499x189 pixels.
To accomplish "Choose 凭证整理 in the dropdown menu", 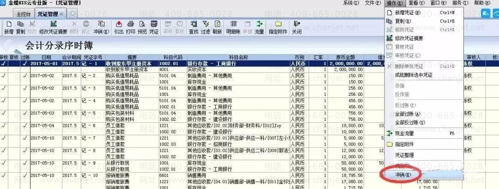I will pyautogui.click(x=405, y=155).
